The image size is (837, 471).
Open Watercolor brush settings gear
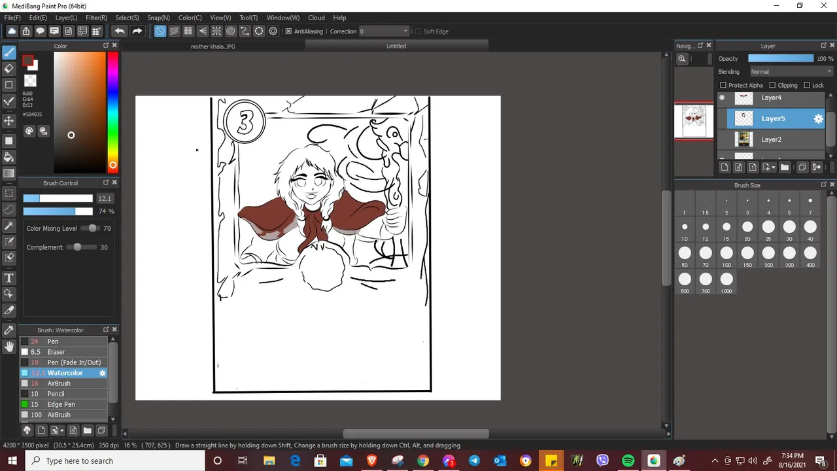103,373
